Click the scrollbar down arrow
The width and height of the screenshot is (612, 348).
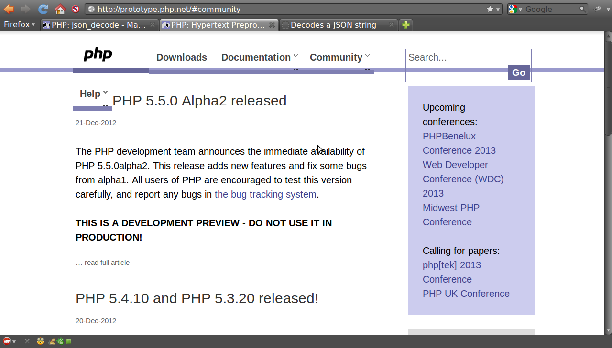click(x=608, y=330)
